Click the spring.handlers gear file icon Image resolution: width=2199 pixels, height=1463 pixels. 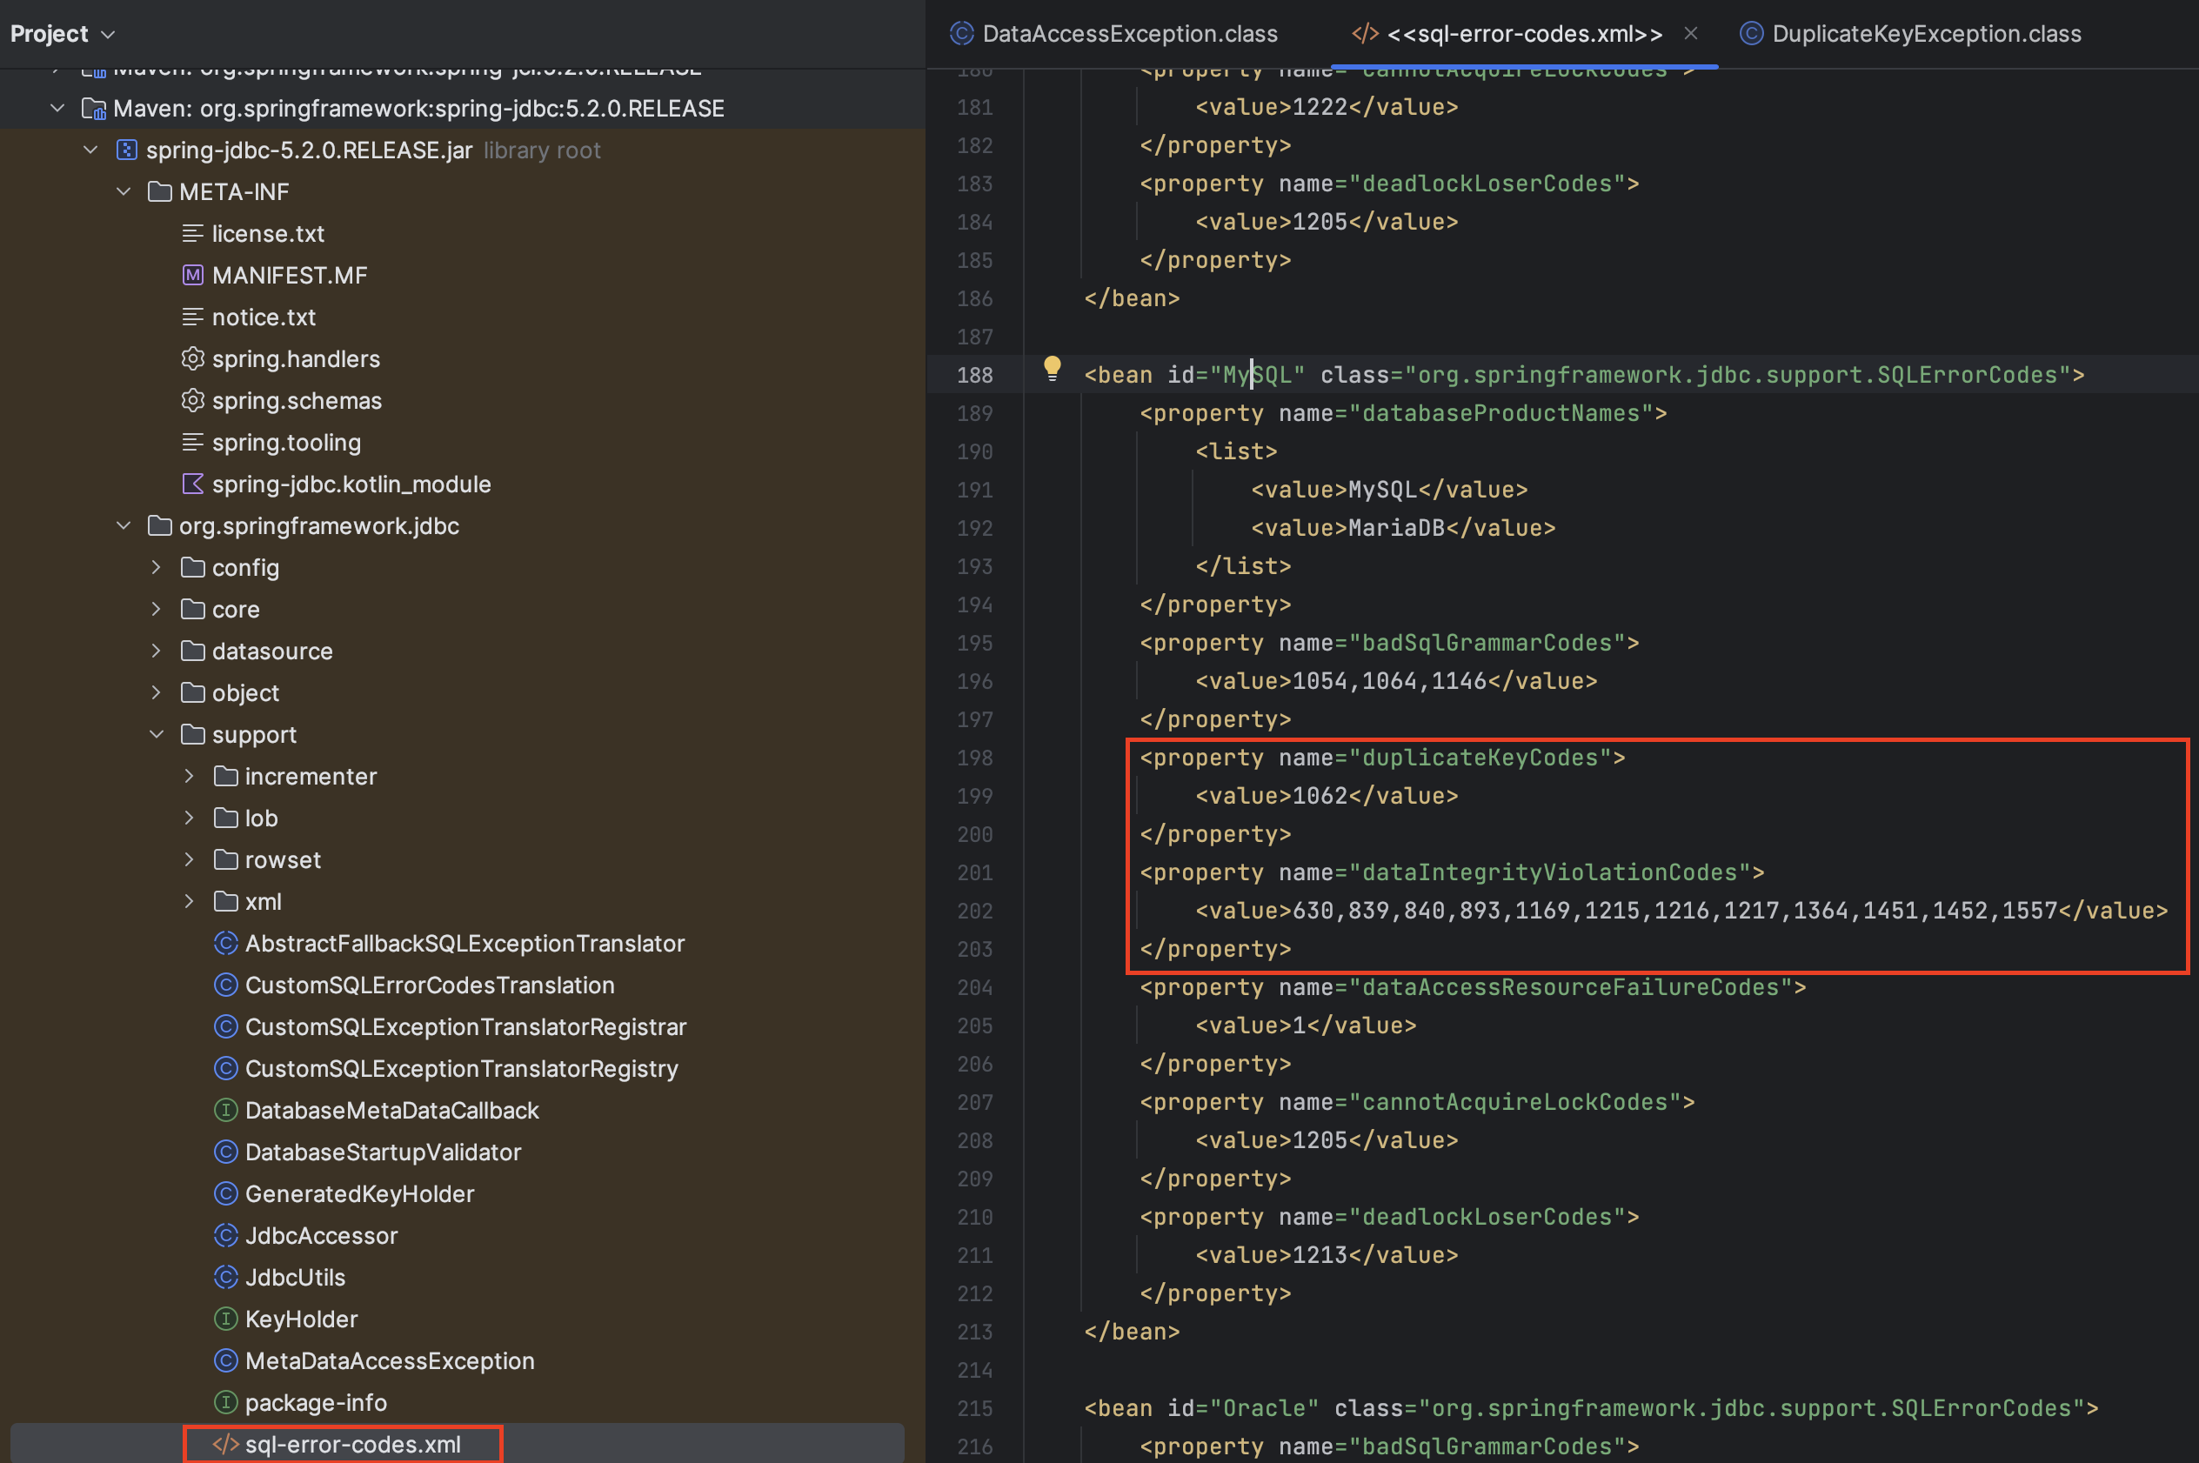pyautogui.click(x=192, y=358)
